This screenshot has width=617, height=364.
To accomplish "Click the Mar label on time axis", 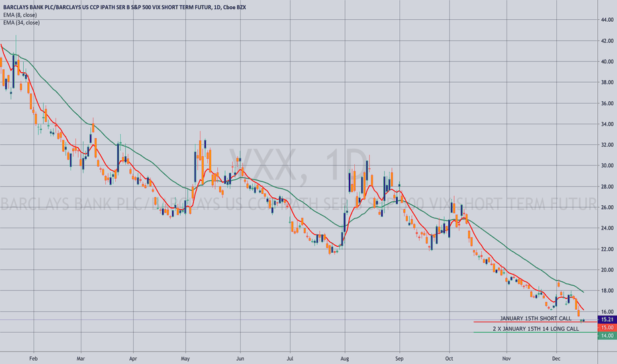I will click(x=81, y=359).
